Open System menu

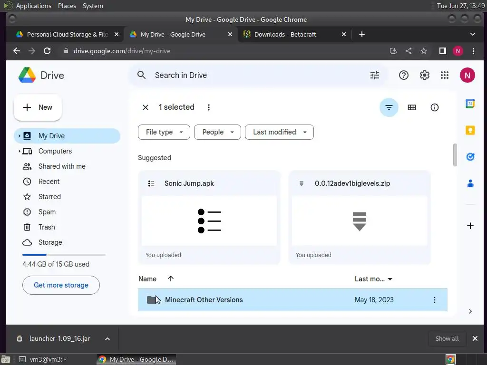(93, 6)
